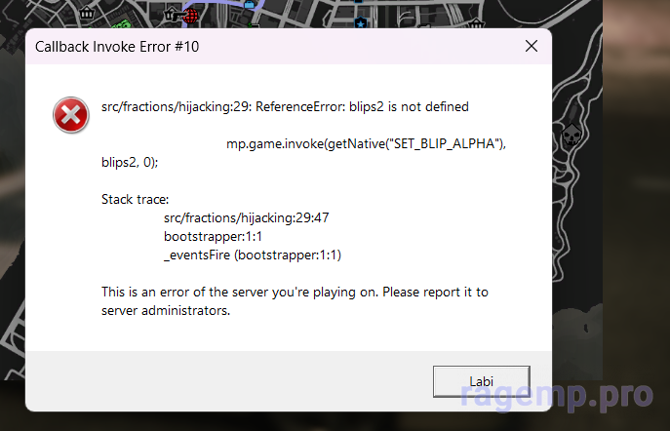Select the blue briefcase map blip
Screen dimensions: 670x431
[x=249, y=4]
